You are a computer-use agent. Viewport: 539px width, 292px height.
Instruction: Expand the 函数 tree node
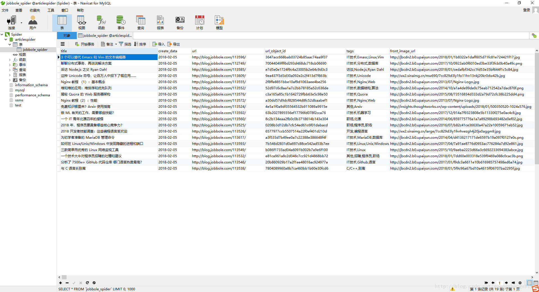click(x=10, y=60)
